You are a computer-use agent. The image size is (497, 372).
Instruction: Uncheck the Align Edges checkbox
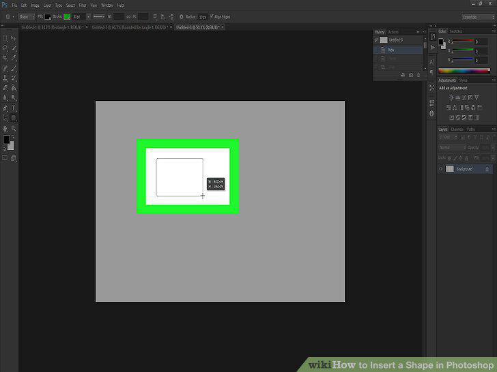[x=212, y=16]
